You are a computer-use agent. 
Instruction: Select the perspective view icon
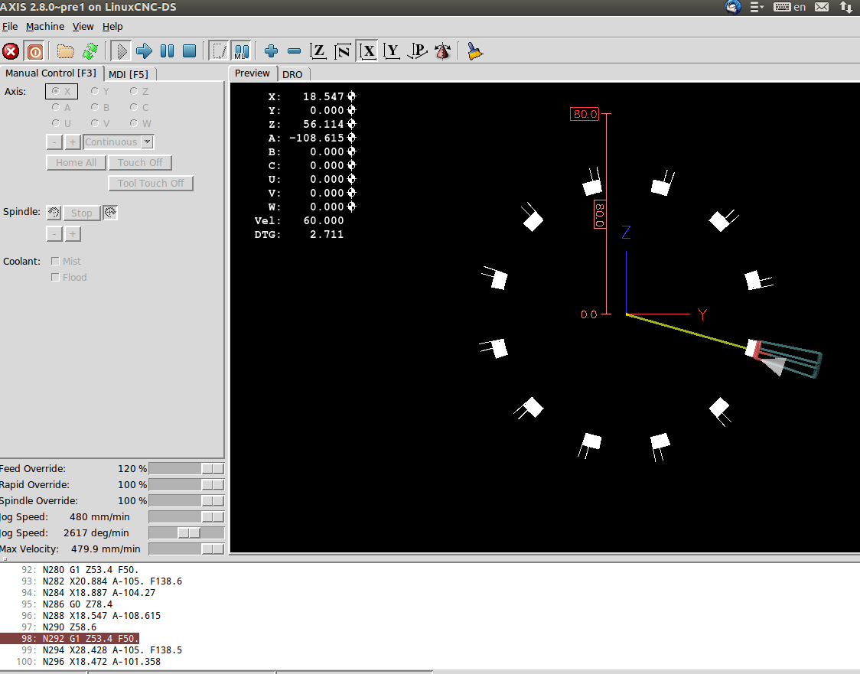click(x=417, y=51)
